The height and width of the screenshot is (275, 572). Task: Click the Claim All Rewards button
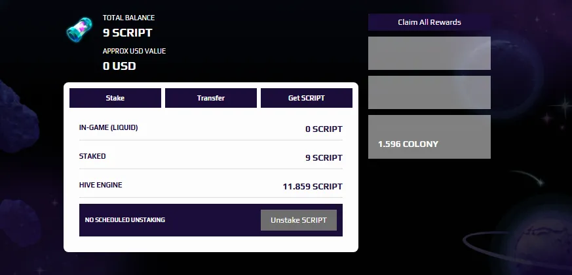coord(429,22)
